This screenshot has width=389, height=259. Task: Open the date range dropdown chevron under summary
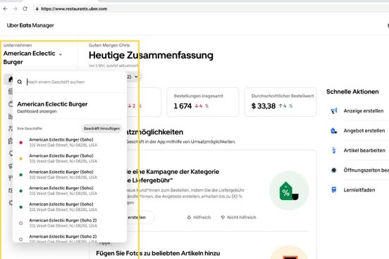pyautogui.click(x=136, y=77)
